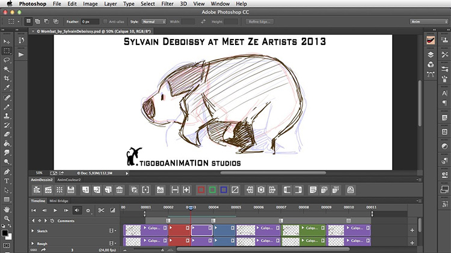Select the Paint Bucket tool
This screenshot has height=253, width=451.
[7, 143]
